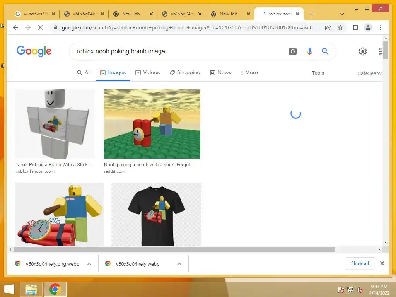Click the noob with dynamite clock image

point(59,214)
